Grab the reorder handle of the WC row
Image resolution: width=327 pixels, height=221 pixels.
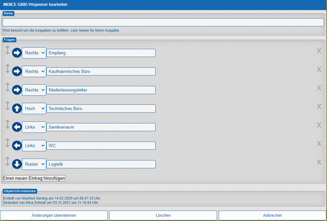(7, 143)
